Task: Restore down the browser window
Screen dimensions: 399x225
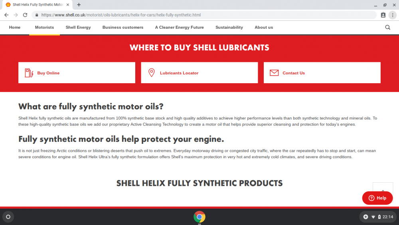Action: point(385,5)
